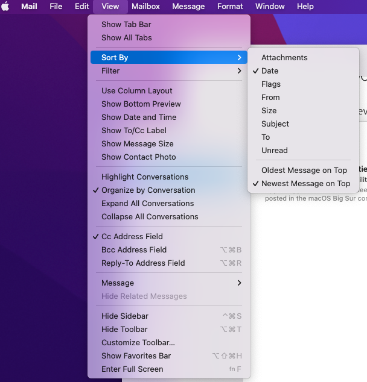Choose Hide Sidebar
The image size is (367, 382).
pos(169,316)
